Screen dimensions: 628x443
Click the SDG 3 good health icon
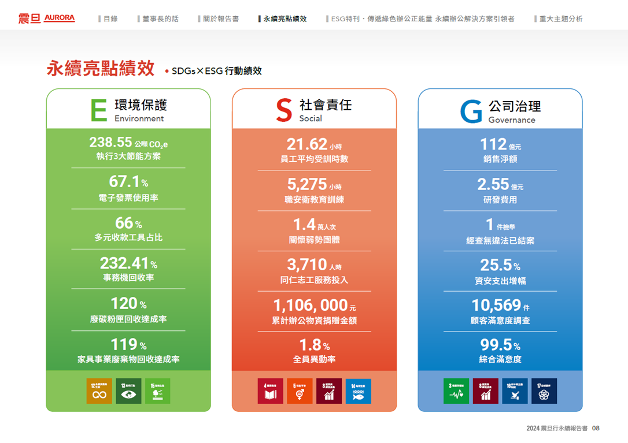click(456, 391)
